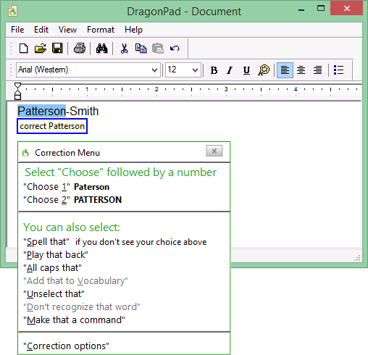
Task: Toggle Underline formatting
Action: [246, 70]
